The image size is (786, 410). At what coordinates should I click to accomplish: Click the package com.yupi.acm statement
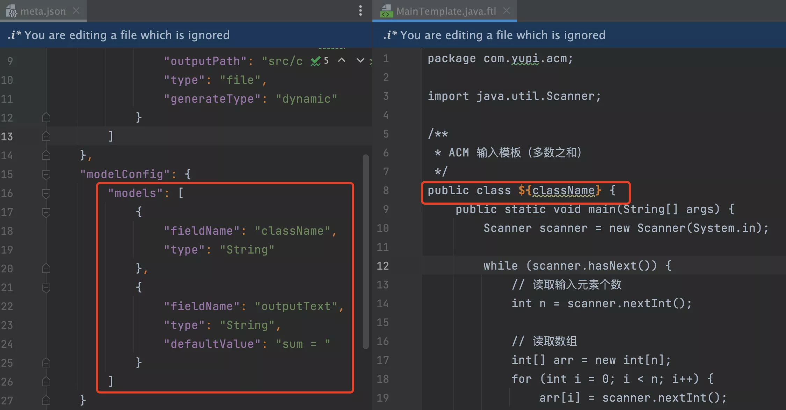click(x=500, y=59)
